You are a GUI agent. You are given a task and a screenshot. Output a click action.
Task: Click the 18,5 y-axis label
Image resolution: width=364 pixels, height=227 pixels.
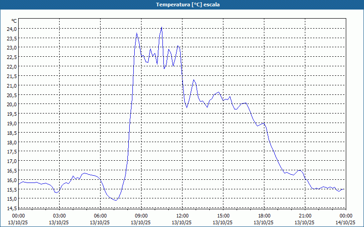tap(12, 133)
